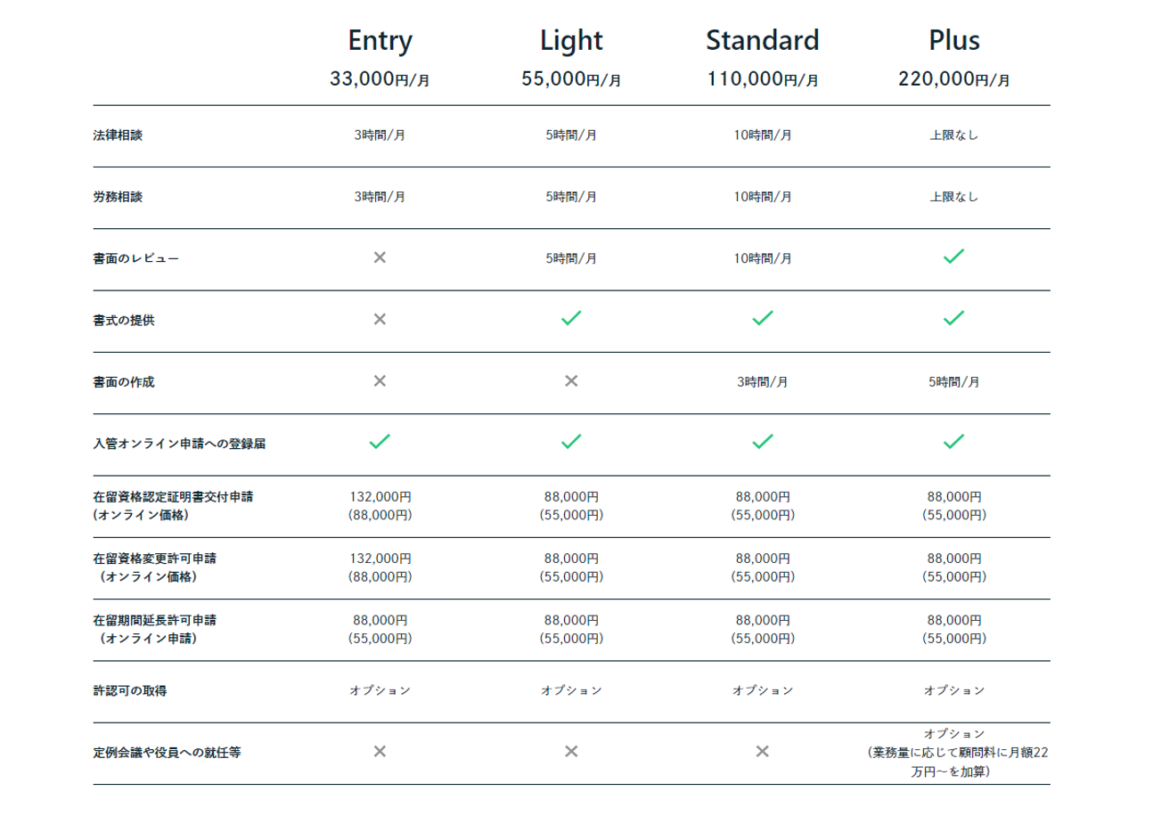The width and height of the screenshot is (1153, 824).
Task: Click Entry price 33,000円/月
Action: [x=380, y=79]
